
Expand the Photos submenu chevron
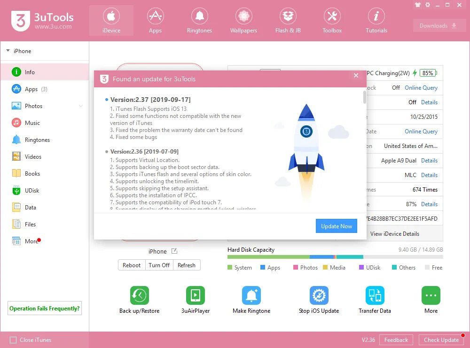[81, 106]
